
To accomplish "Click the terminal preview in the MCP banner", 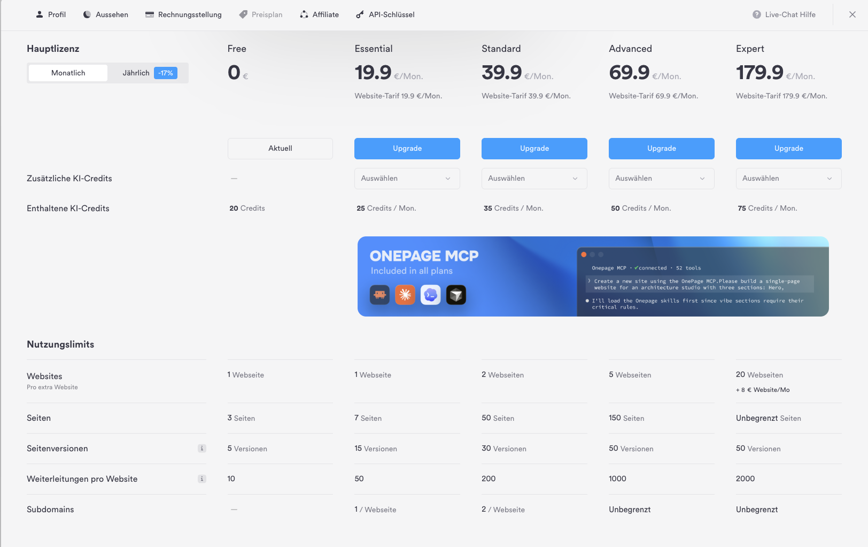I will click(703, 282).
